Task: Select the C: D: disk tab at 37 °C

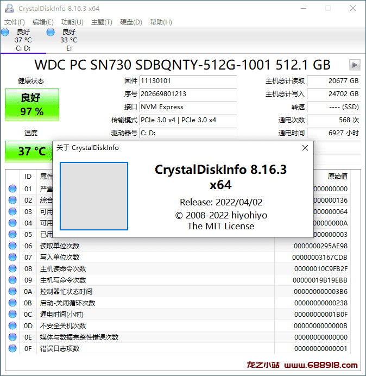Action: pyautogui.click(x=23, y=40)
